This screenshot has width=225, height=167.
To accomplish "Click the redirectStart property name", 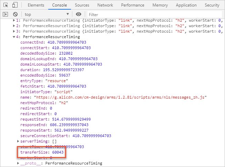I will (x=35, y=114).
